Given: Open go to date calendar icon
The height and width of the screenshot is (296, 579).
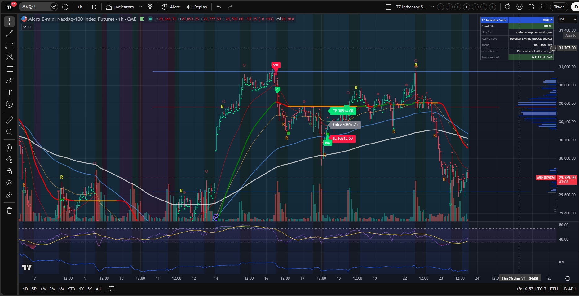Looking at the screenshot, I should (112, 289).
